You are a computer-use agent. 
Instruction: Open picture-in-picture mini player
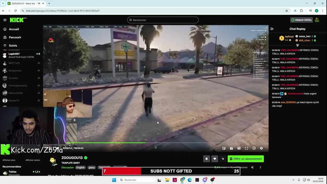[x=224, y=148]
